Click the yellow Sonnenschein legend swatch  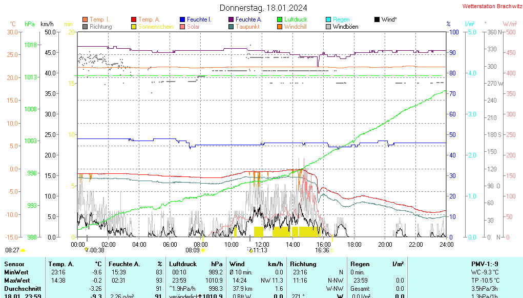tap(134, 27)
